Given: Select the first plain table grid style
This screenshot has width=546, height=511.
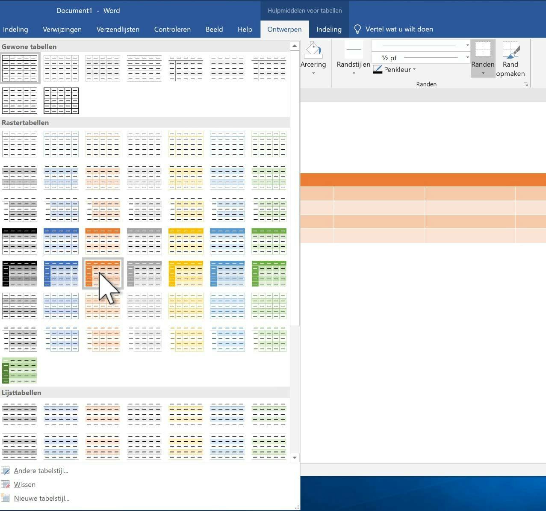Looking at the screenshot, I should (20, 68).
